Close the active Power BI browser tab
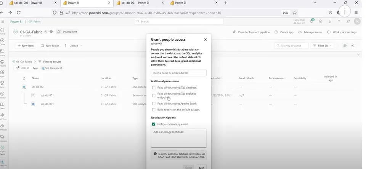 [x=109, y=3]
